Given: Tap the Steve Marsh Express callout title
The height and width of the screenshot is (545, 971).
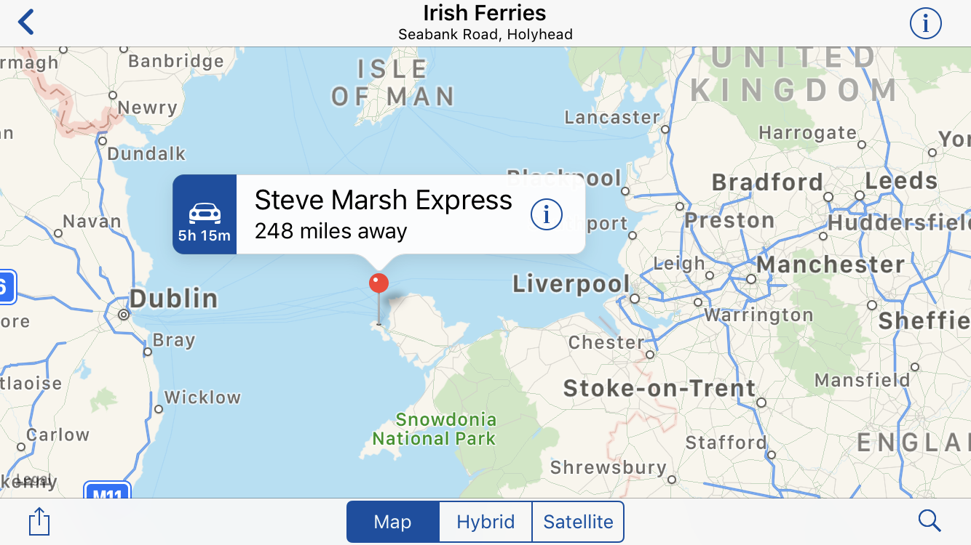Looking at the screenshot, I should click(x=384, y=201).
